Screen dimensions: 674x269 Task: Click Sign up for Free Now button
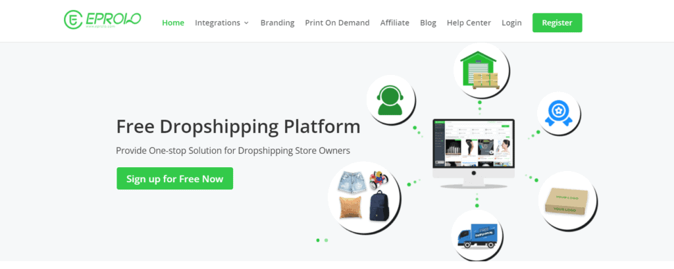pyautogui.click(x=174, y=178)
